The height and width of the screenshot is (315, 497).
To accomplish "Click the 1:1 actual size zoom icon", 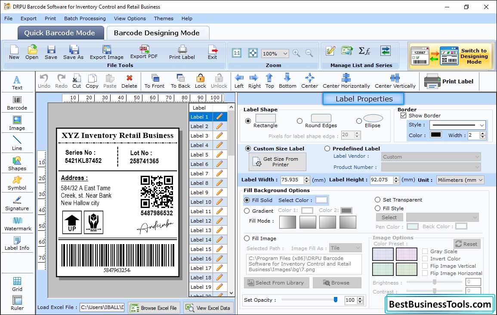I will point(237,53).
